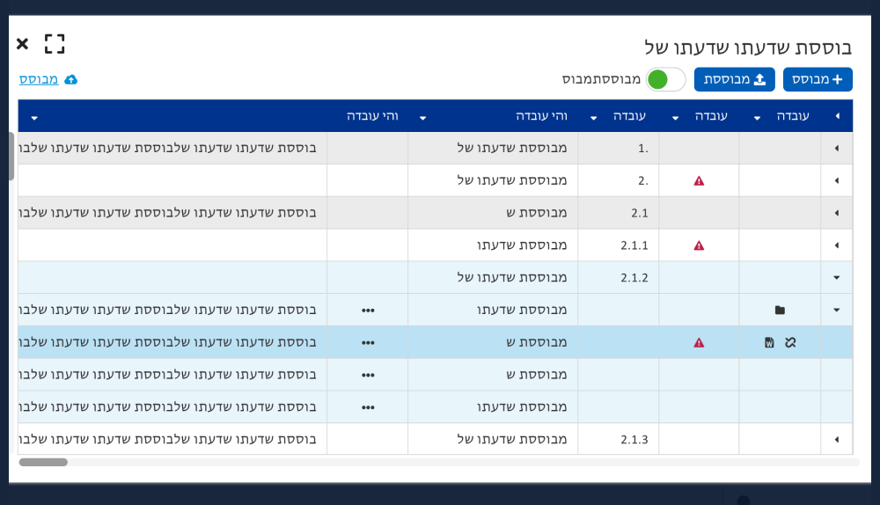Viewport: 880px width, 505px height.
Task: Collapse row numbered 2.1.2
Action: [836, 278]
